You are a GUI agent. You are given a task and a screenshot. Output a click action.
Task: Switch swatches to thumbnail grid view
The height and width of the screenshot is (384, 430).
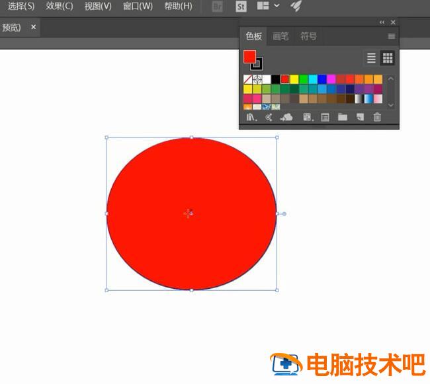tap(388, 58)
